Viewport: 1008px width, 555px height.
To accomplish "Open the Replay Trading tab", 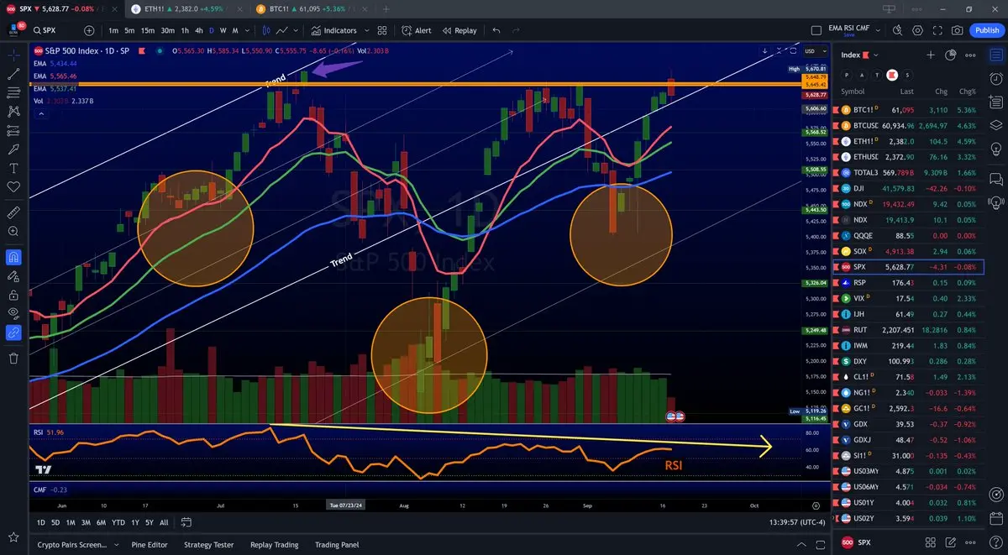I will coord(274,545).
